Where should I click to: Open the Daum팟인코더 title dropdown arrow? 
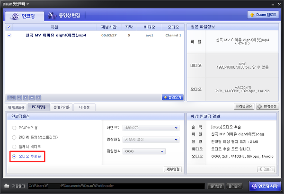(28, 4)
